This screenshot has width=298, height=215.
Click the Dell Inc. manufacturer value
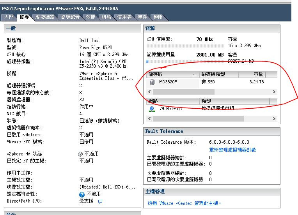click(x=90, y=41)
